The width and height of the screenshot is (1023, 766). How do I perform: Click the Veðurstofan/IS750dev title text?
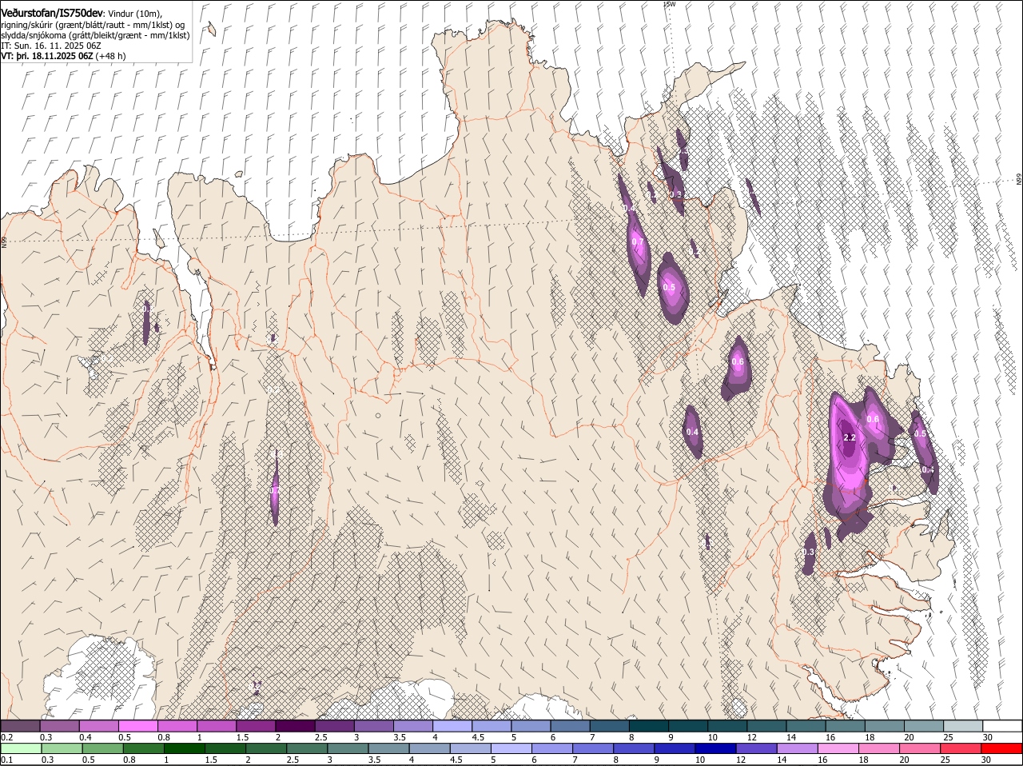point(52,14)
